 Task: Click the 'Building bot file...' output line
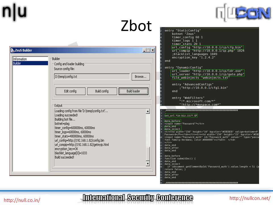(65, 119)
